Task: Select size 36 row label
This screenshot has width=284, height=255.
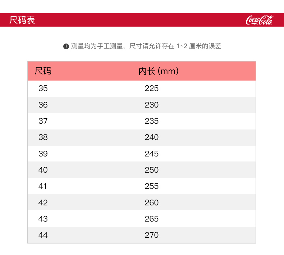Action: click(x=43, y=105)
